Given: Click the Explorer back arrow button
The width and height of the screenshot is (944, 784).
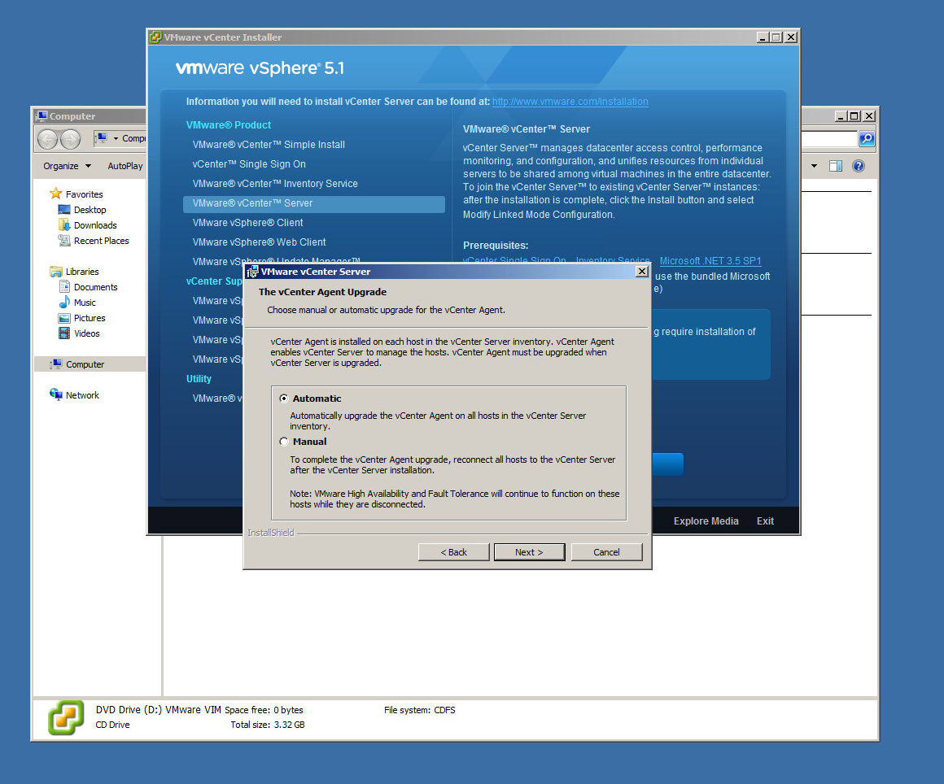Looking at the screenshot, I should (48, 139).
